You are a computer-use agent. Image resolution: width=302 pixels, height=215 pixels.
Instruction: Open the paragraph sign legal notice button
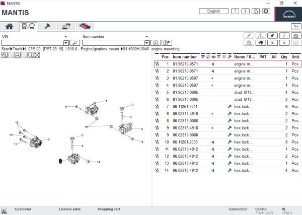[245, 11]
